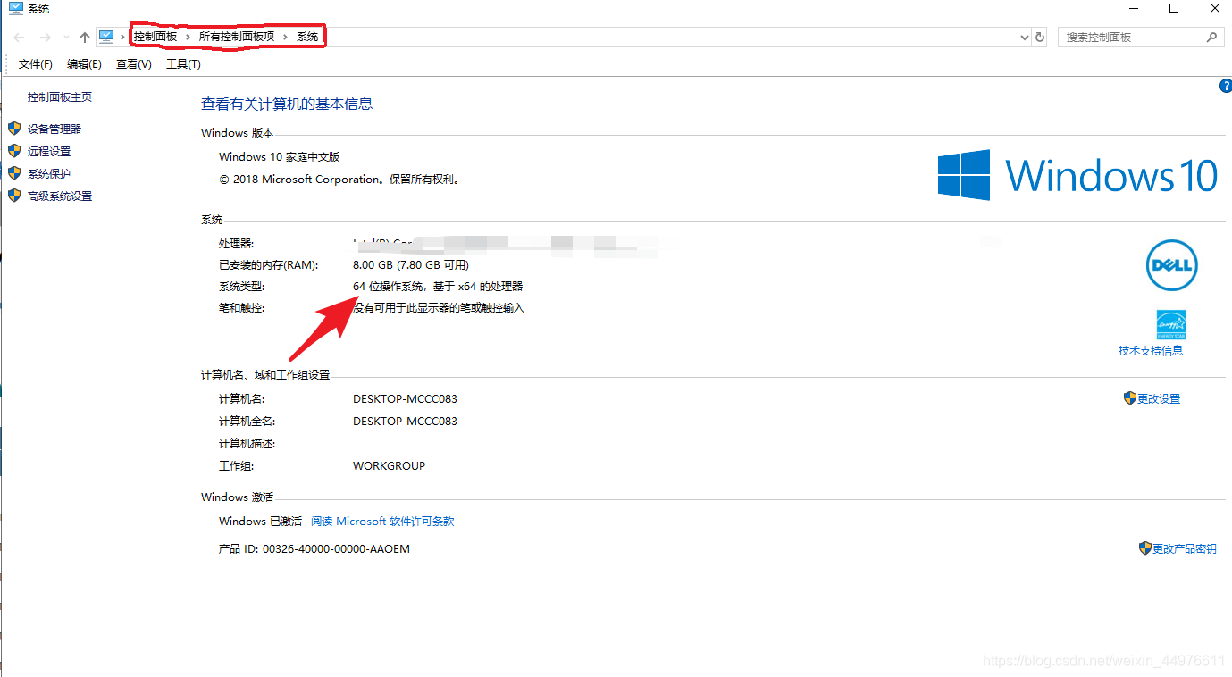1232x677 pixels.
Task: Click 更改设置 link
Action: coord(1159,399)
